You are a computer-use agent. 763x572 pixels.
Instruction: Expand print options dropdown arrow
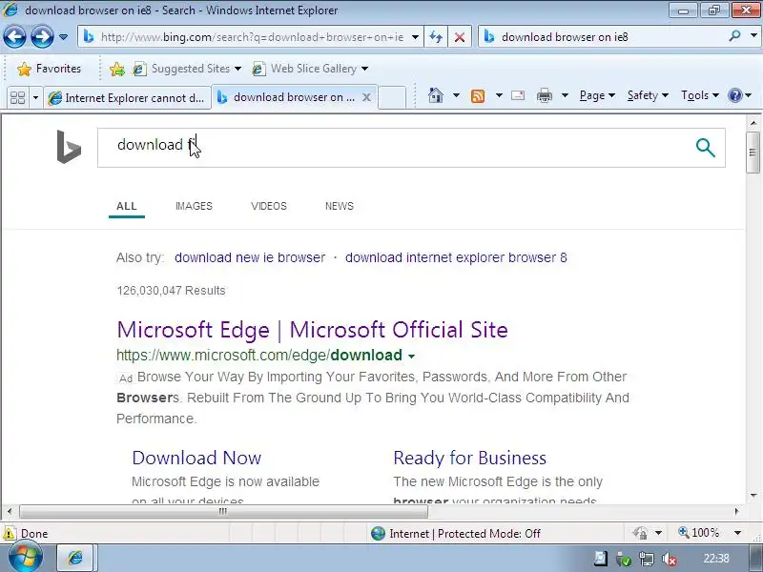coord(565,95)
